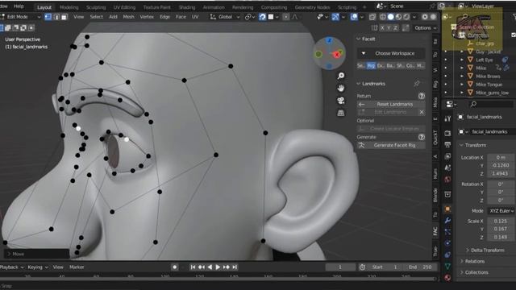Select rendered viewport shading mode
516x290 pixels.
(x=406, y=17)
